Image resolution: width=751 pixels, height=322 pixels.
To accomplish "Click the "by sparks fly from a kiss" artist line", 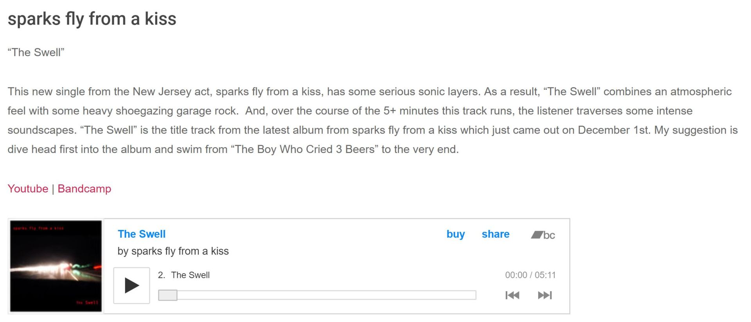I will click(x=173, y=251).
